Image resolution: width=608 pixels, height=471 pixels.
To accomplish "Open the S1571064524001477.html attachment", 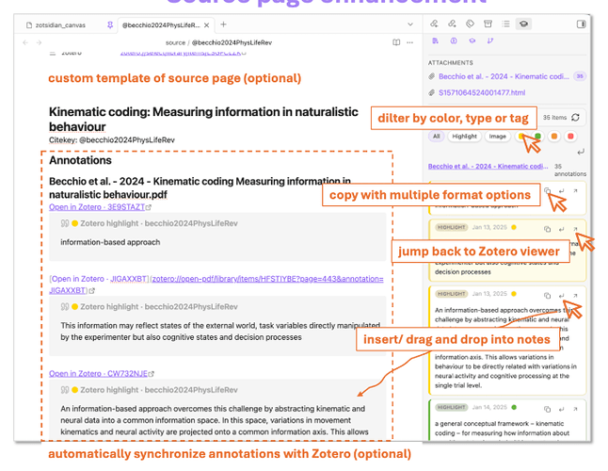I will tap(482, 92).
